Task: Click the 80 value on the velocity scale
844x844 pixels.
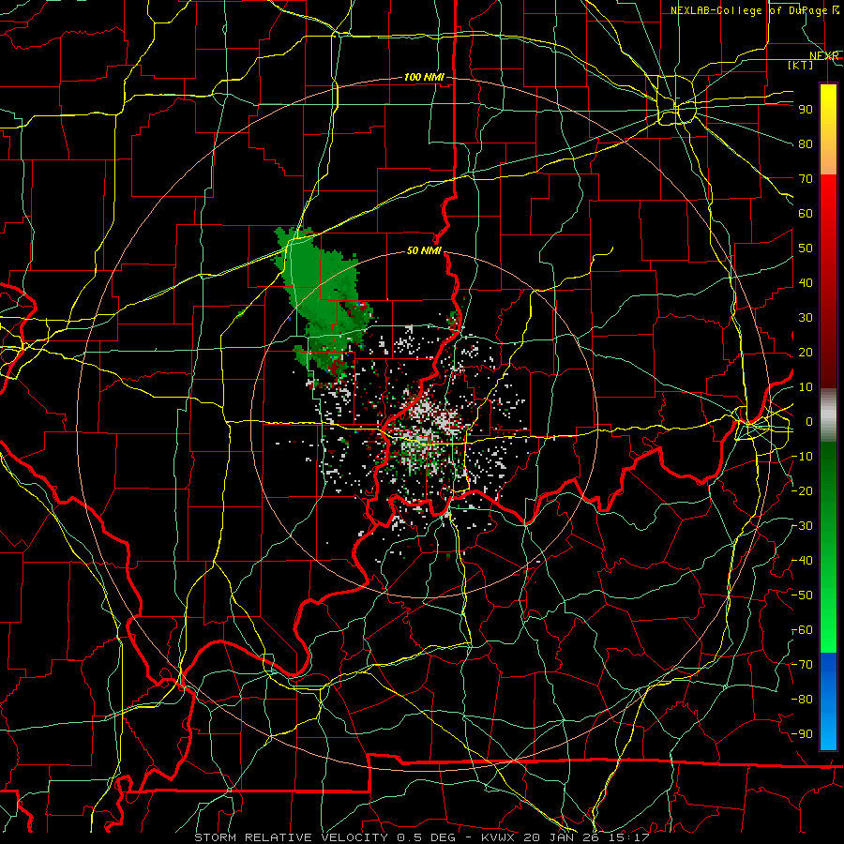Action: coord(806,144)
